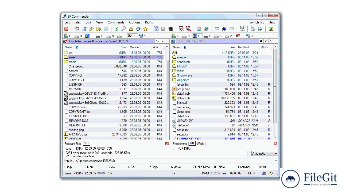Sort the left panel by Modified column
The width and height of the screenshot is (342, 192).
click(x=140, y=47)
